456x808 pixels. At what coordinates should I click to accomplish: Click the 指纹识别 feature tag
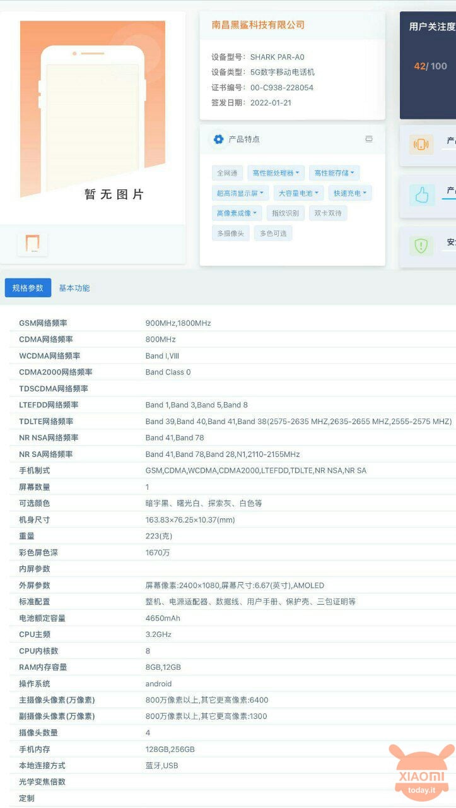point(286,213)
